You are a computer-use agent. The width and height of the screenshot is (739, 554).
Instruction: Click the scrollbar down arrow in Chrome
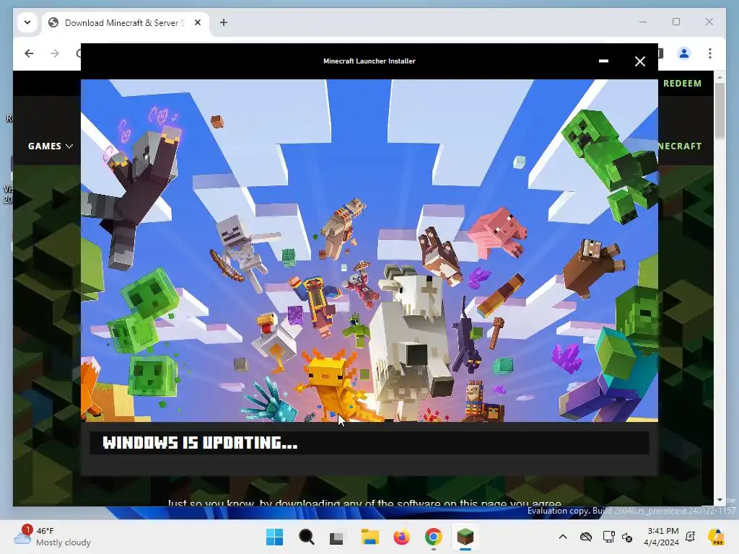coord(720,500)
